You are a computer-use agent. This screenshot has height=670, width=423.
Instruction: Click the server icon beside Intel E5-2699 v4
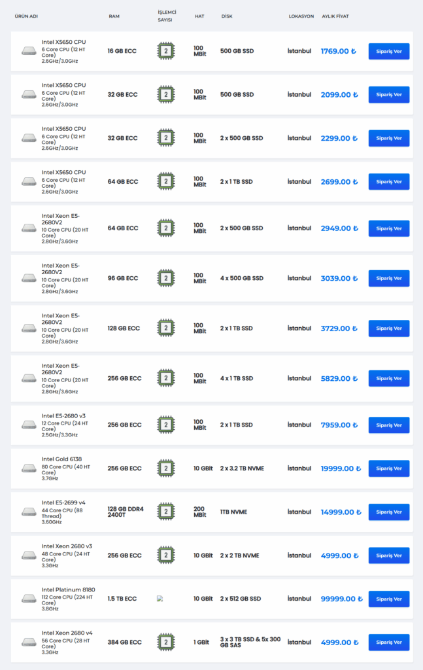point(29,512)
